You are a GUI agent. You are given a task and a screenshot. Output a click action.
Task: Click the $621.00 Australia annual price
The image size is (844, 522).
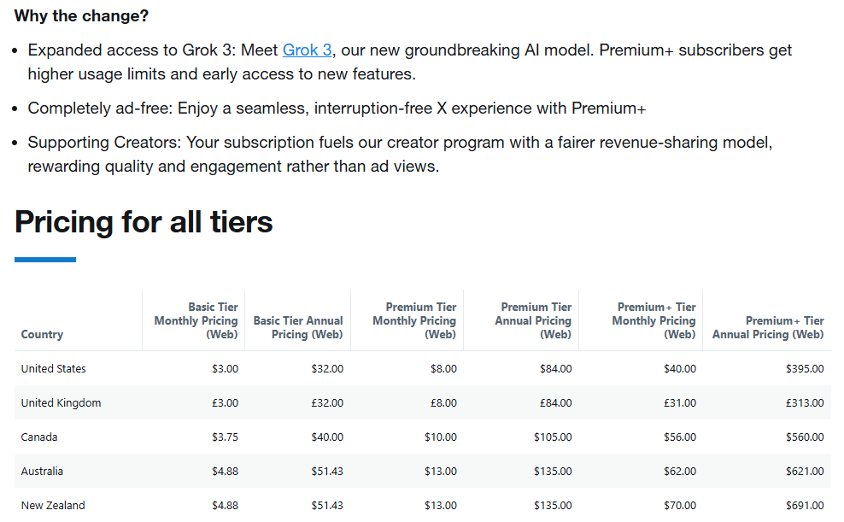click(x=805, y=471)
